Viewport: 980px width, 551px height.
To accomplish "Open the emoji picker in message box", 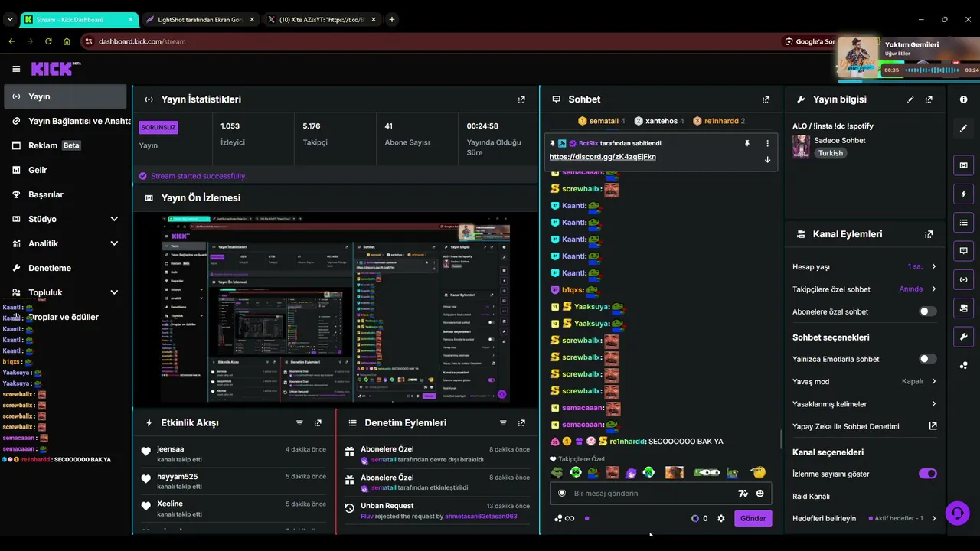I will point(759,494).
